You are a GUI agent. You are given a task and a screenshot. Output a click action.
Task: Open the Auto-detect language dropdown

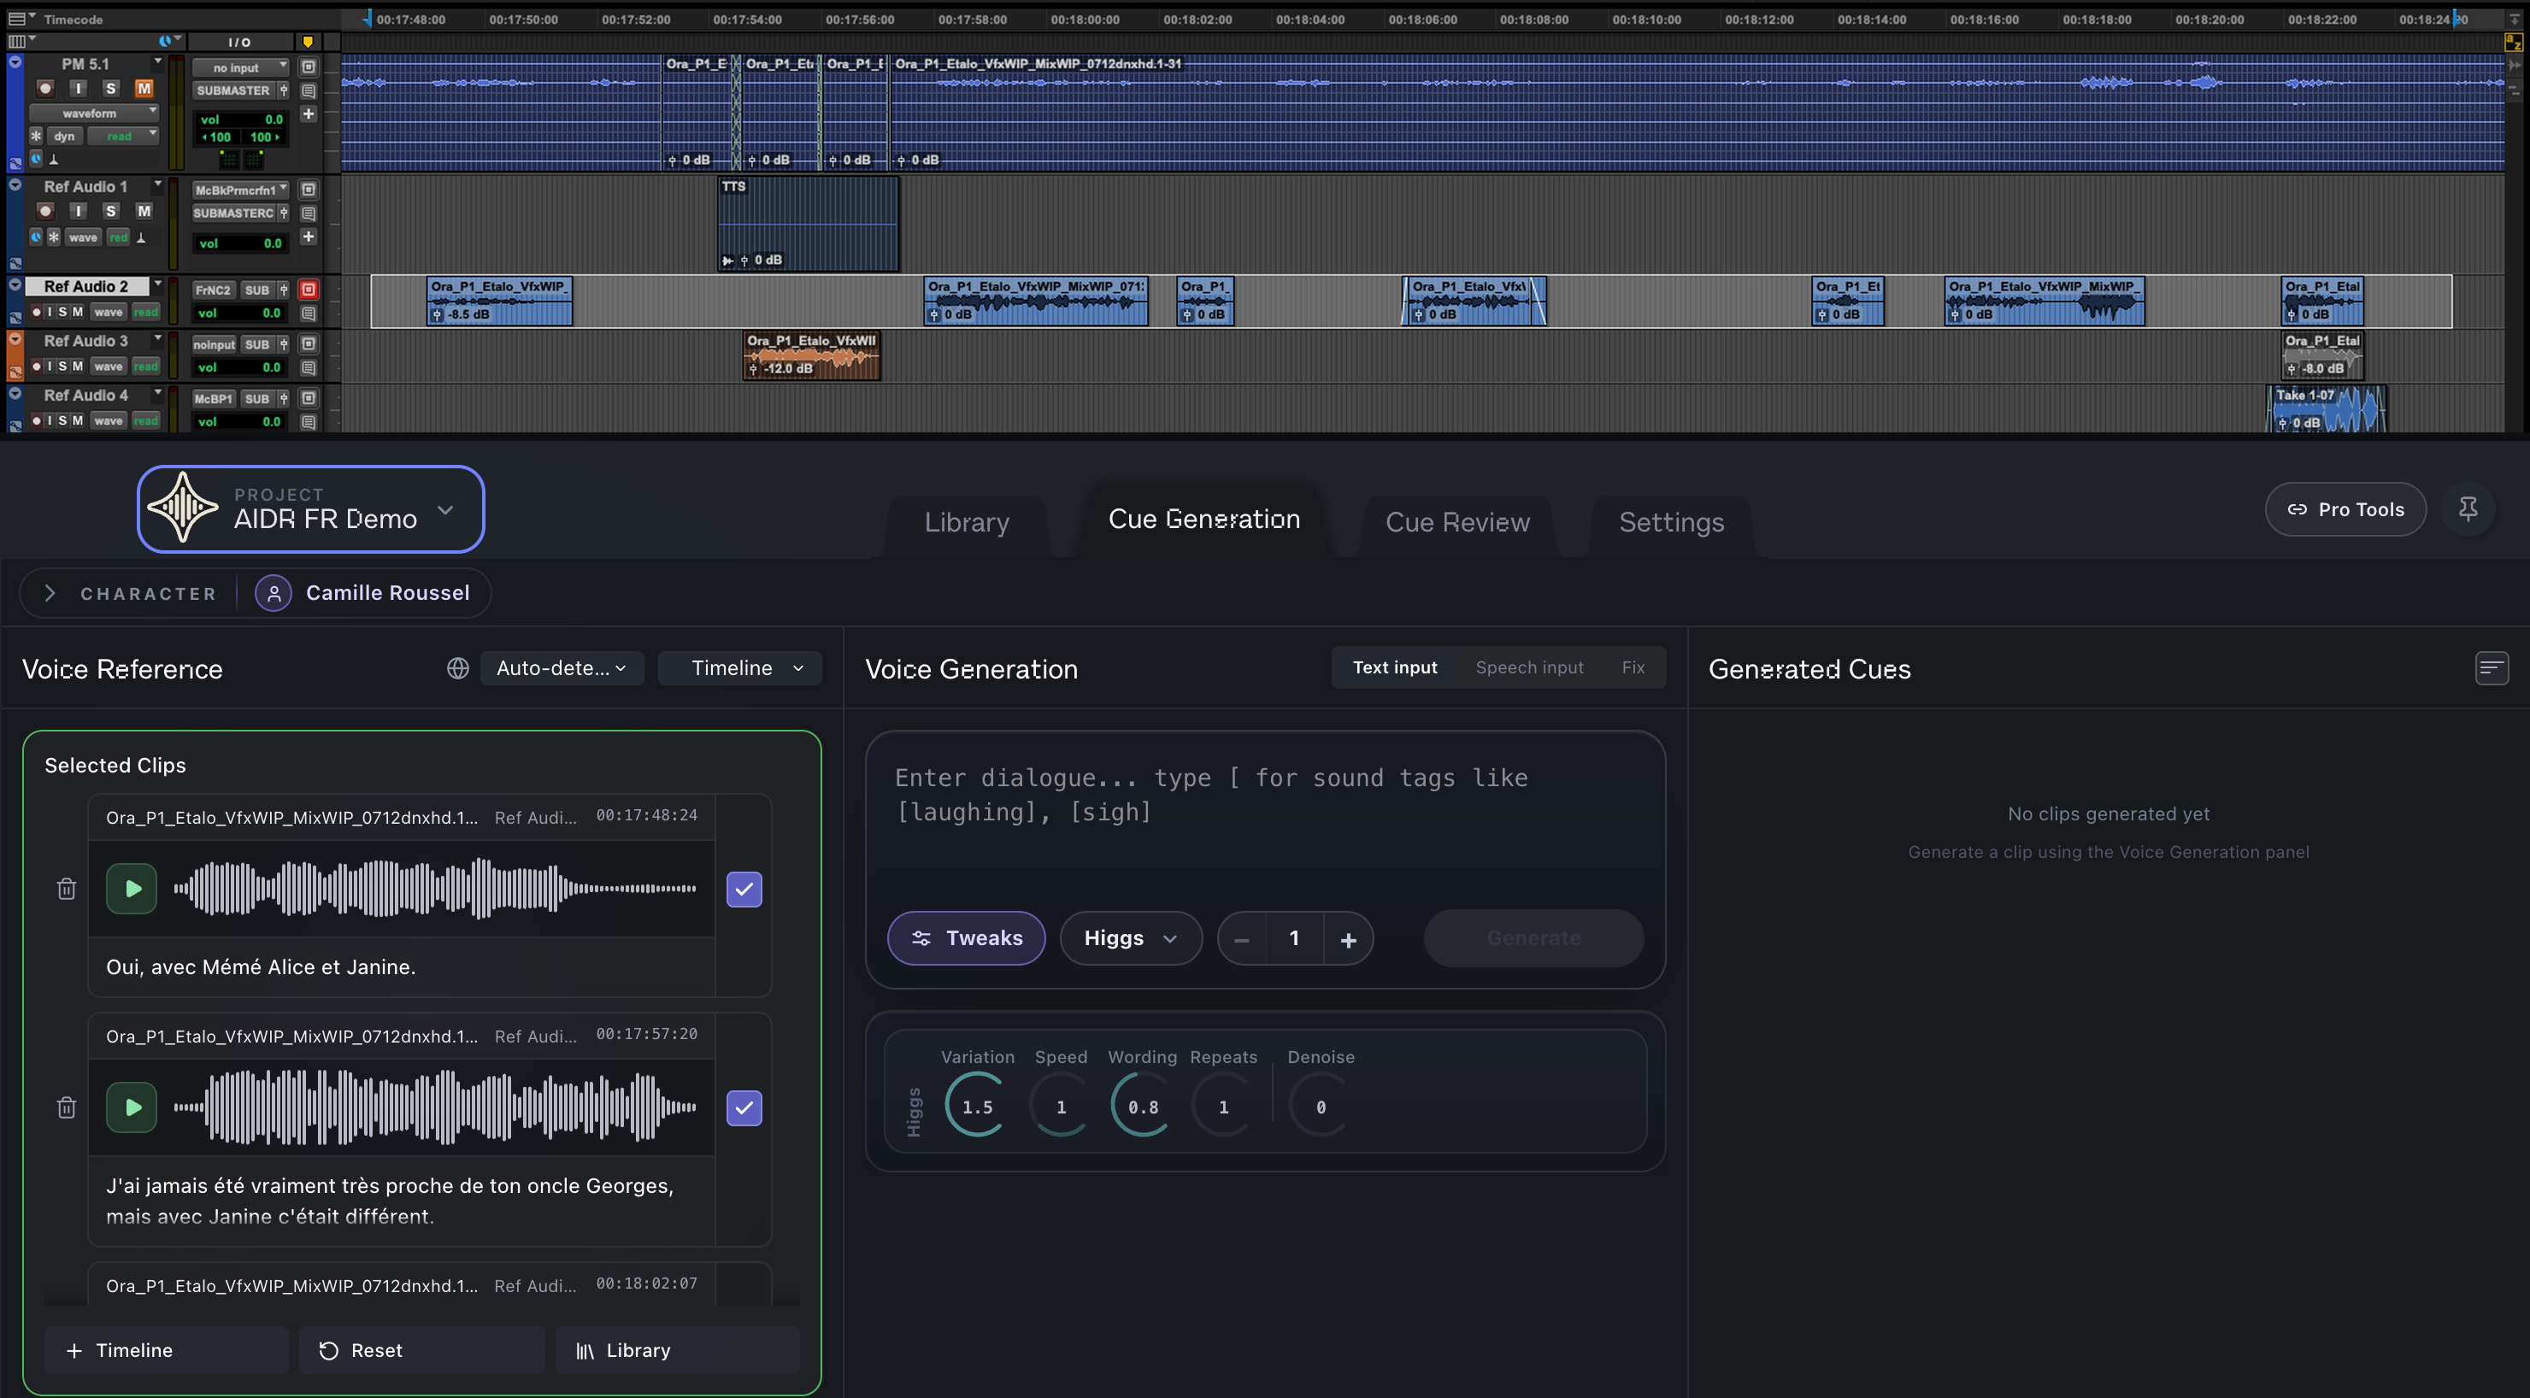tap(562, 668)
